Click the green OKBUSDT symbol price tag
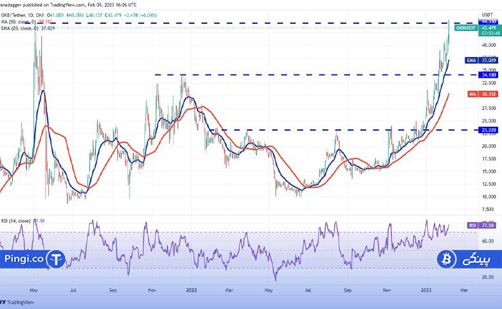Image resolution: width=502 pixels, height=309 pixels. (x=466, y=28)
